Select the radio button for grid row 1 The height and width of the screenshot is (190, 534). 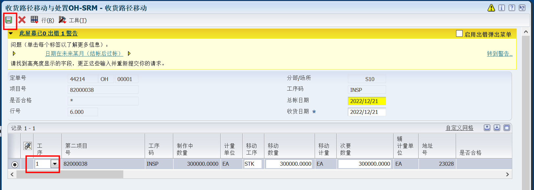click(15, 164)
